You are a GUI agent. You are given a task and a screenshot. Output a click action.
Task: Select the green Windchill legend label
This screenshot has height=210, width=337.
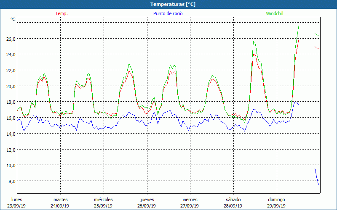[x=275, y=13]
